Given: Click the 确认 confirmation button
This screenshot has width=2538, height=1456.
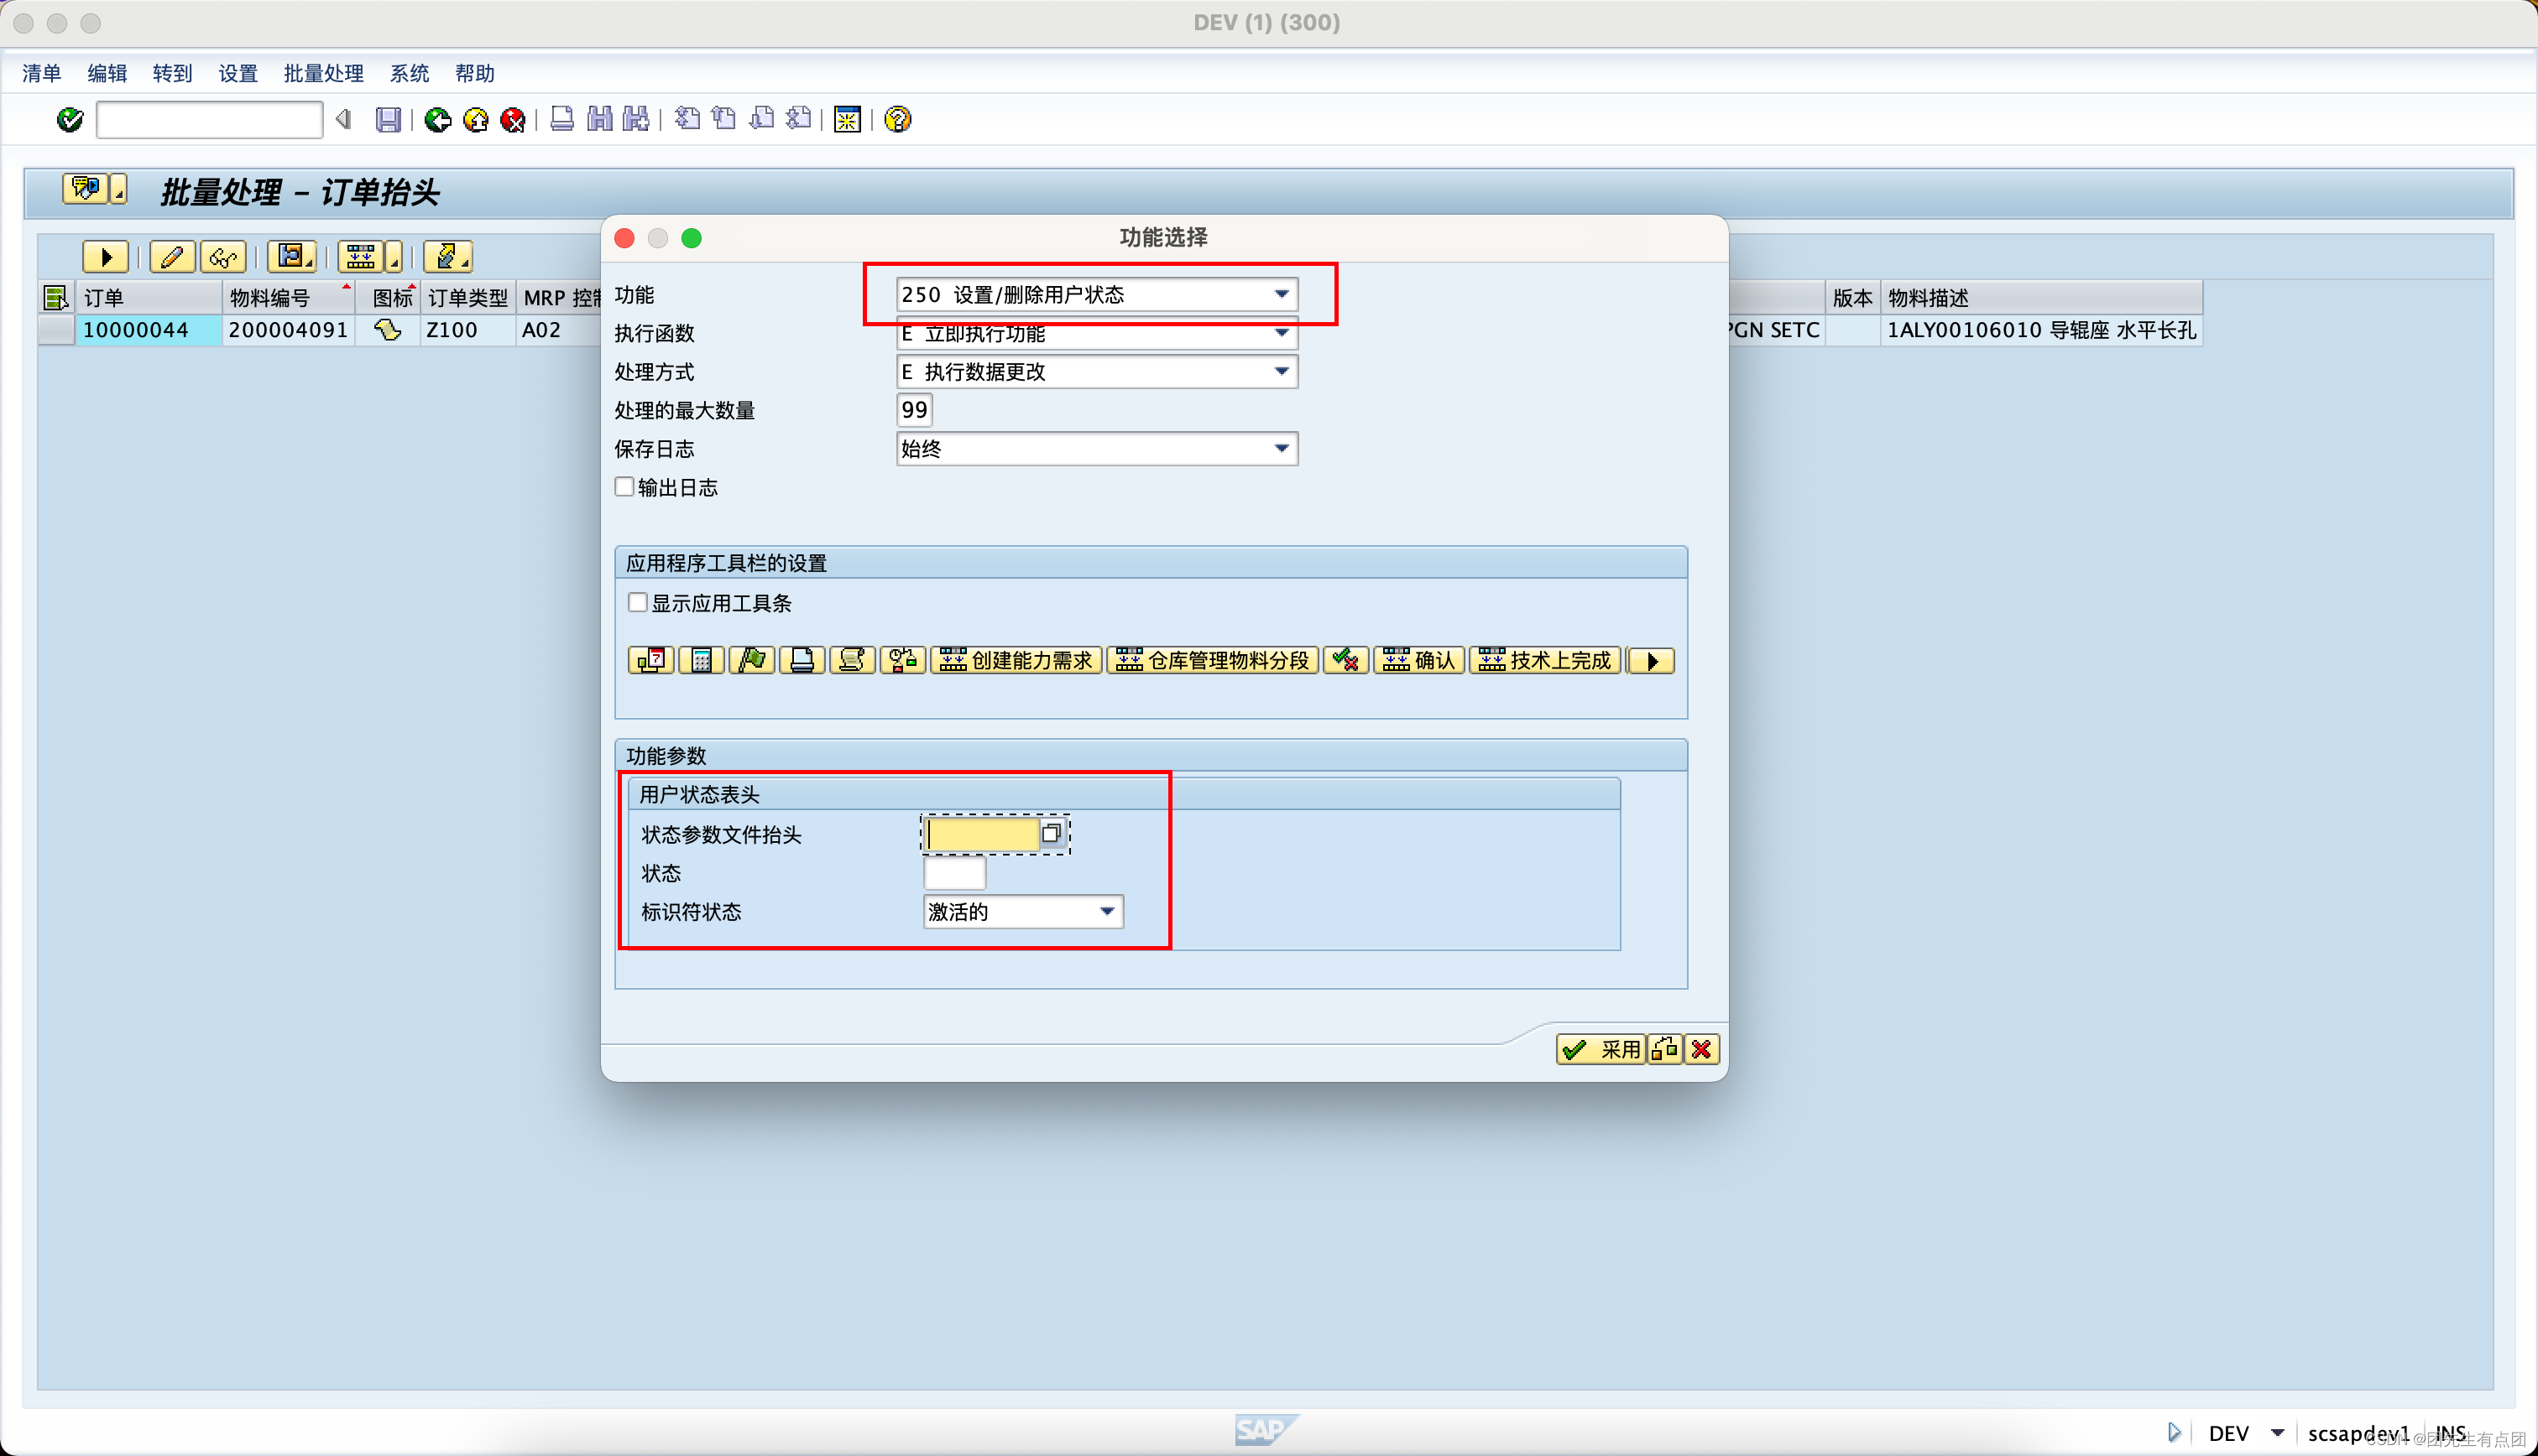Looking at the screenshot, I should tap(1418, 660).
